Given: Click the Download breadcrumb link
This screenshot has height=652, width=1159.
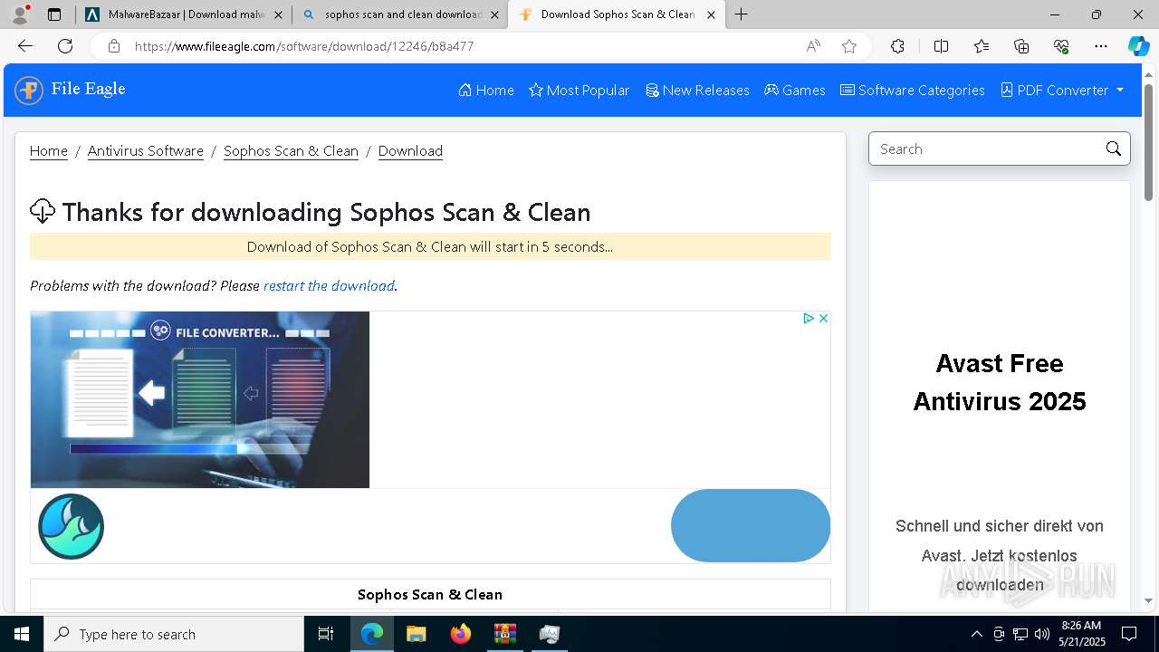Looking at the screenshot, I should (410, 151).
